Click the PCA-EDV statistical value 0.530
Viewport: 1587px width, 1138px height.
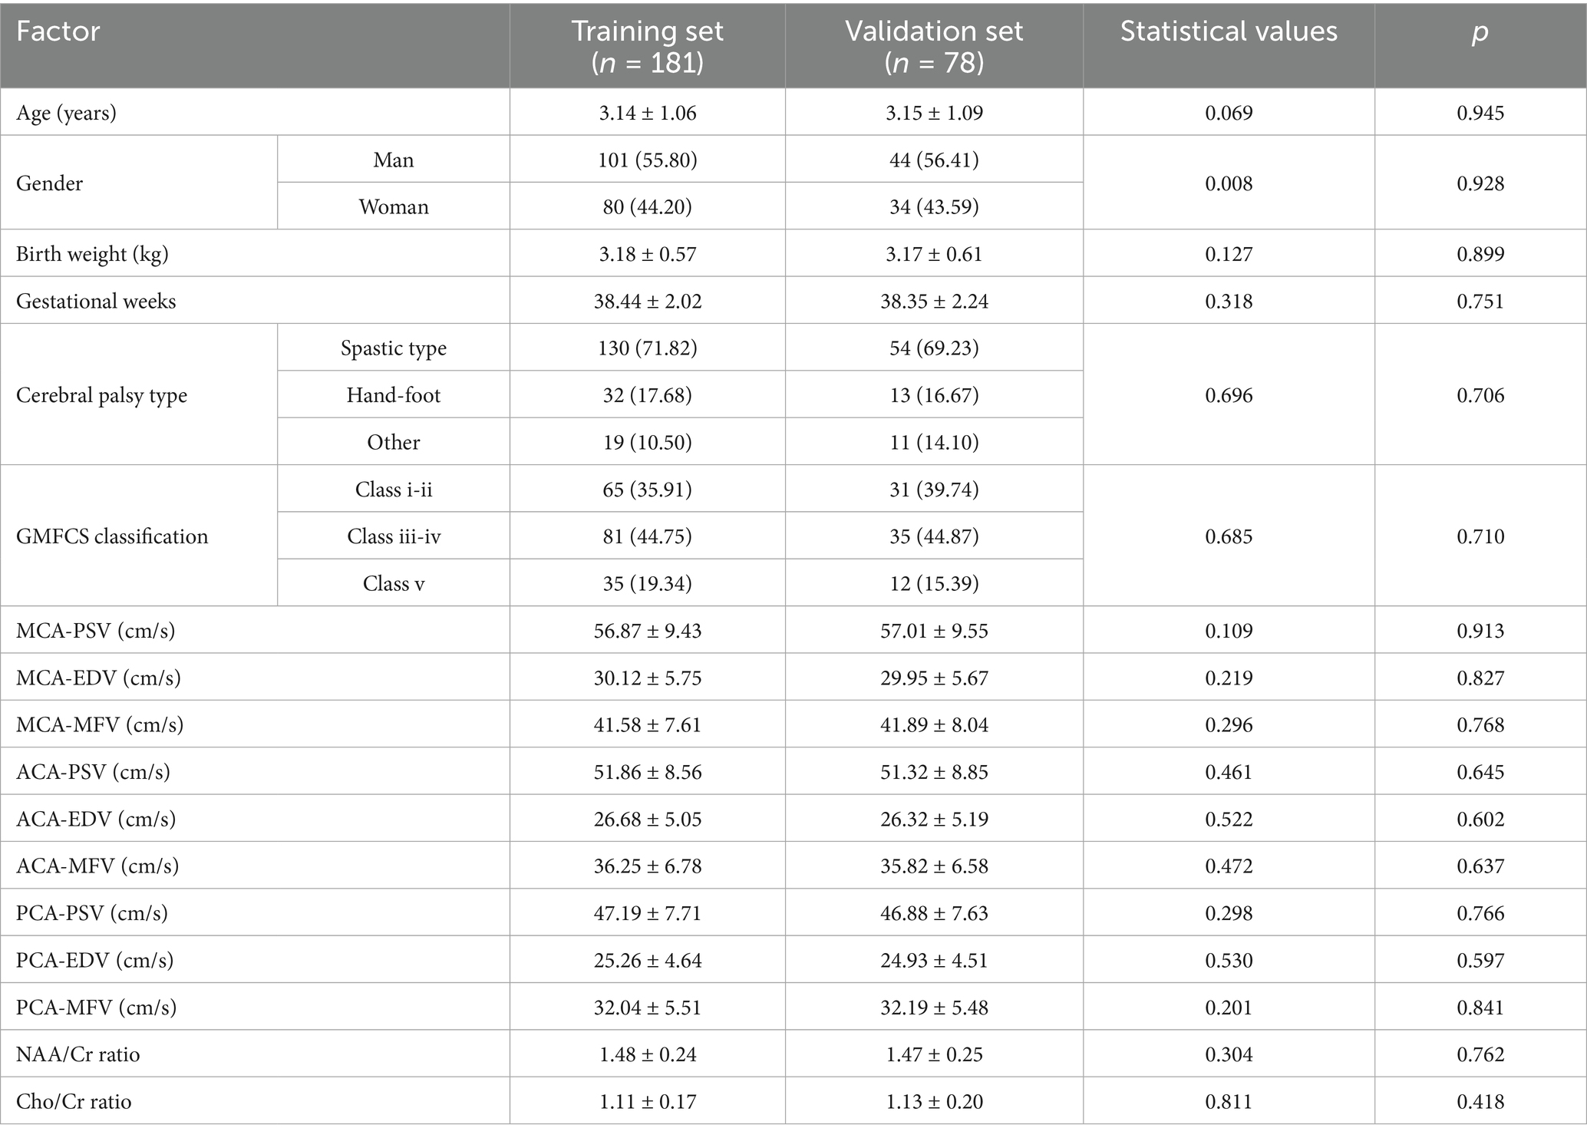1229,961
